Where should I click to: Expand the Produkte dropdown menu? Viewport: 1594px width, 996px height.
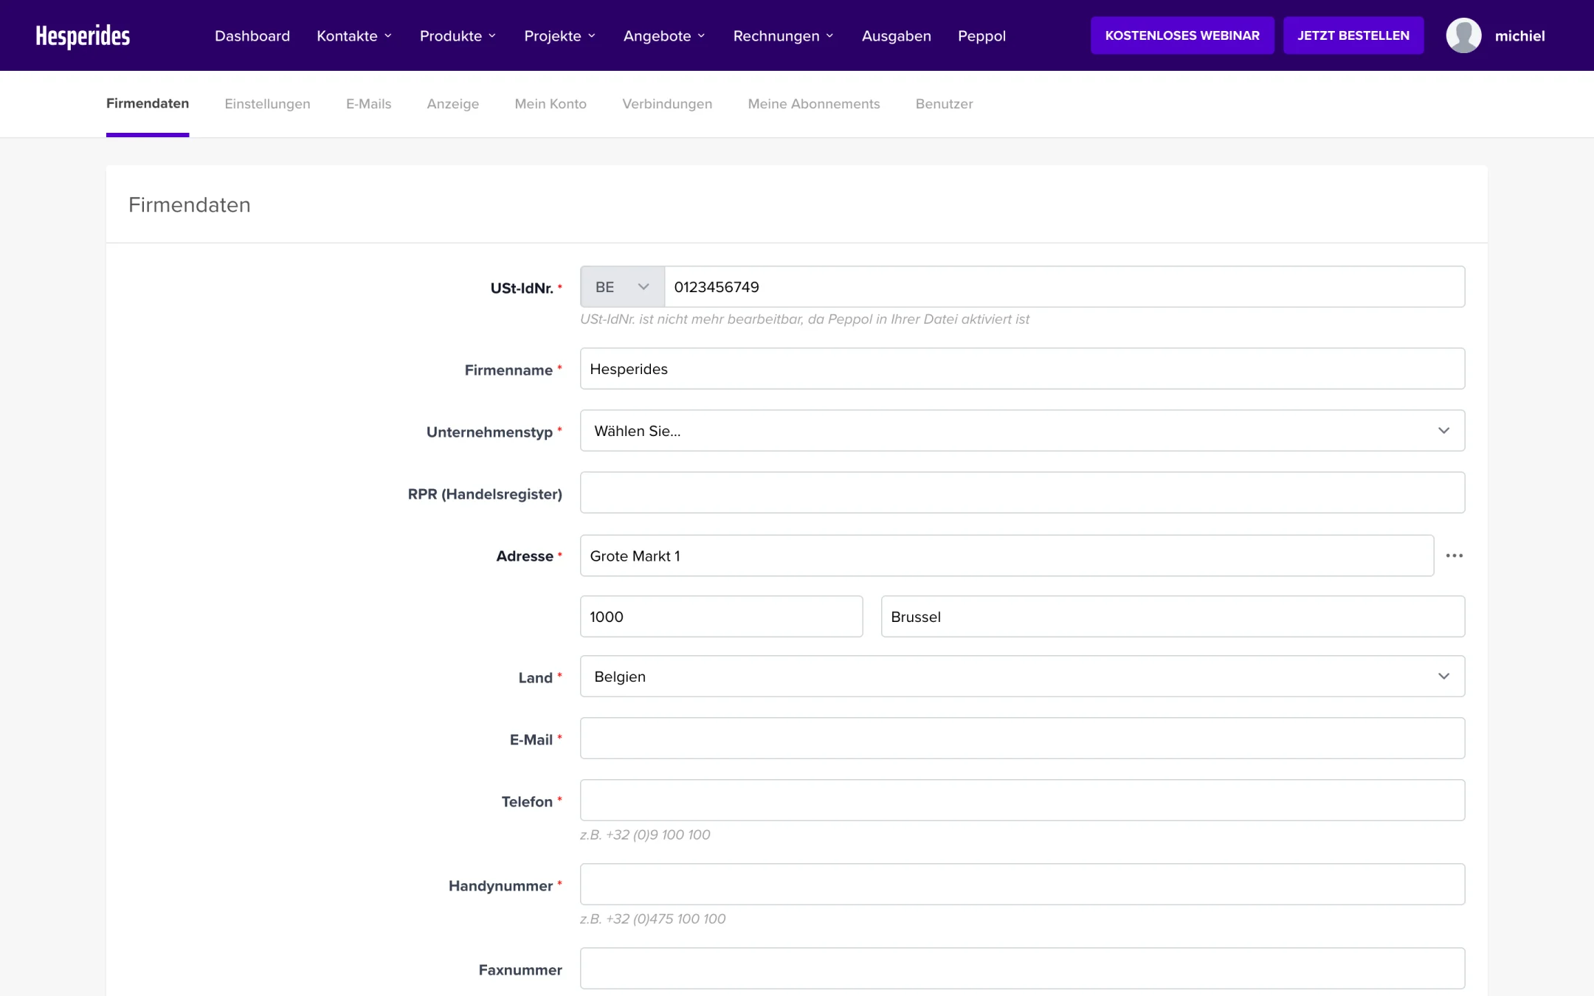point(458,35)
